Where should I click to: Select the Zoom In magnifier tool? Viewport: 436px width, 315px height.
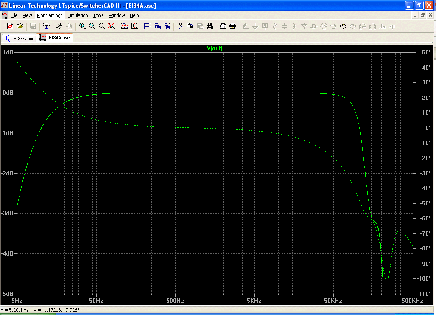click(x=82, y=26)
